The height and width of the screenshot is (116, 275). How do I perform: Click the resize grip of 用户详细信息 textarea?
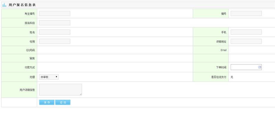[x=81, y=94]
